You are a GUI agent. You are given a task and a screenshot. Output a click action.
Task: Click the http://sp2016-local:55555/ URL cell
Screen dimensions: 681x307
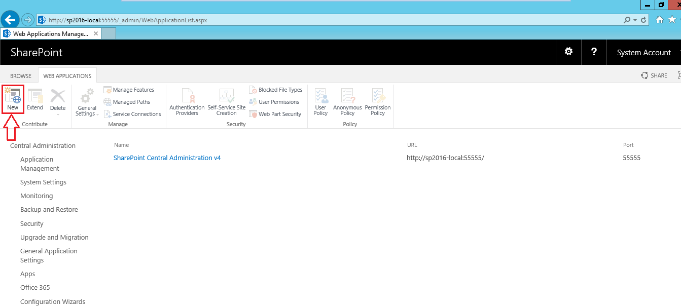[x=445, y=158]
